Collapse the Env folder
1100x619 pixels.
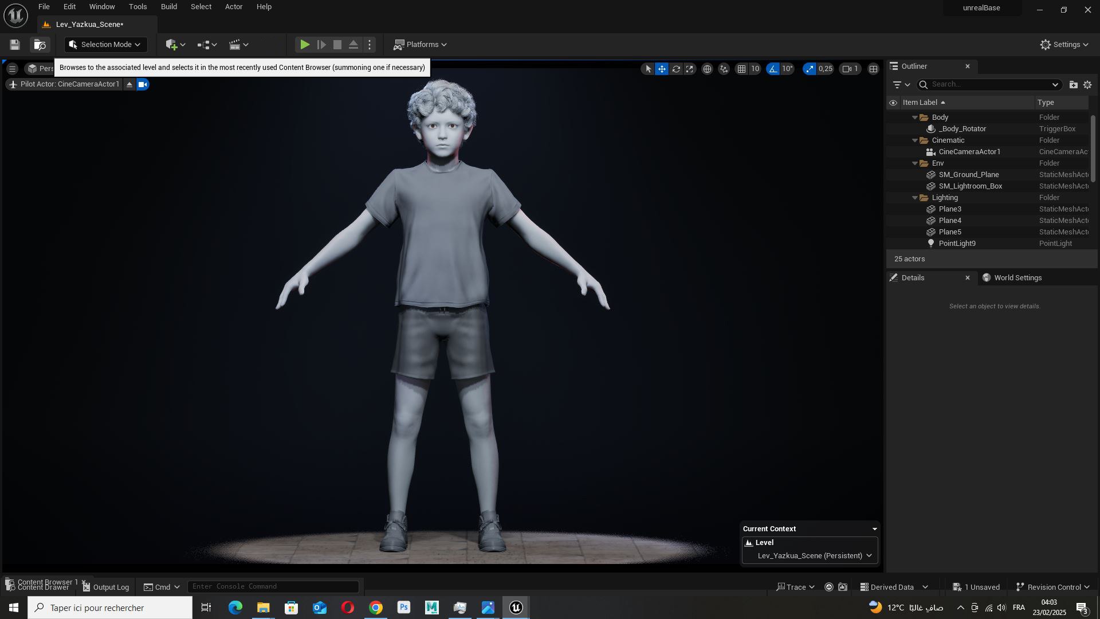[x=915, y=163]
